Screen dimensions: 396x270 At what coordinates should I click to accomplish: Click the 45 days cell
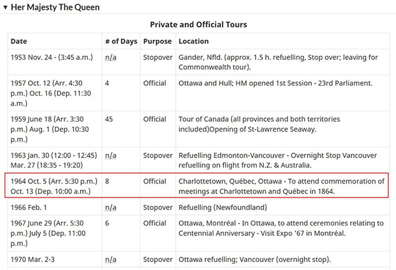[x=121, y=129]
